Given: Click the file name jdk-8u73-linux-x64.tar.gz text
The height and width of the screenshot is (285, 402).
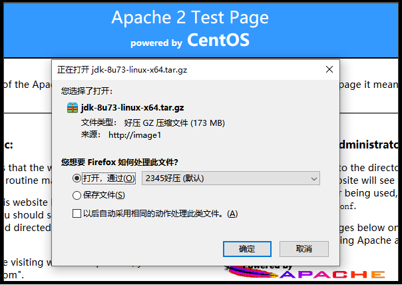Looking at the screenshot, I should pyautogui.click(x=132, y=108).
